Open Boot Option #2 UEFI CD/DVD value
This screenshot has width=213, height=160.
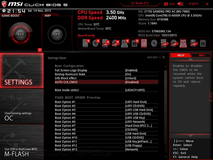pos(135,106)
